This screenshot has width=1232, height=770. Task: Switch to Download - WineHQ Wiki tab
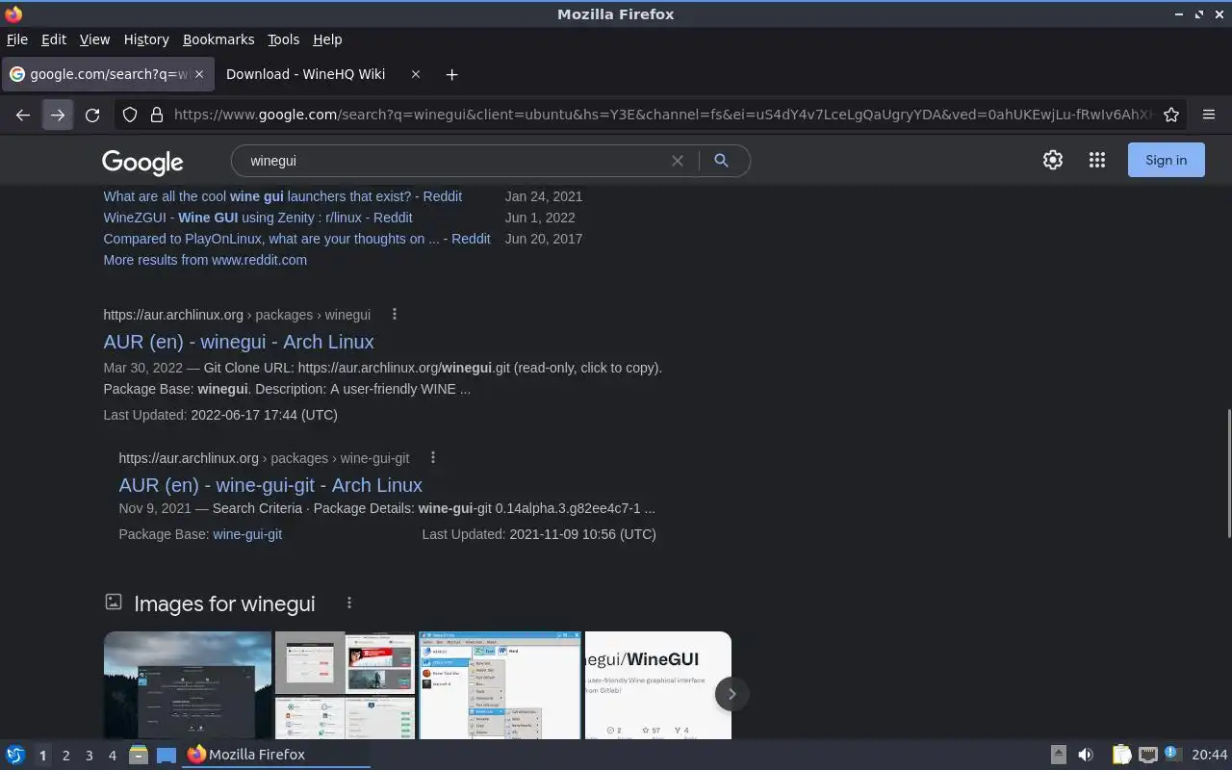[x=322, y=74]
